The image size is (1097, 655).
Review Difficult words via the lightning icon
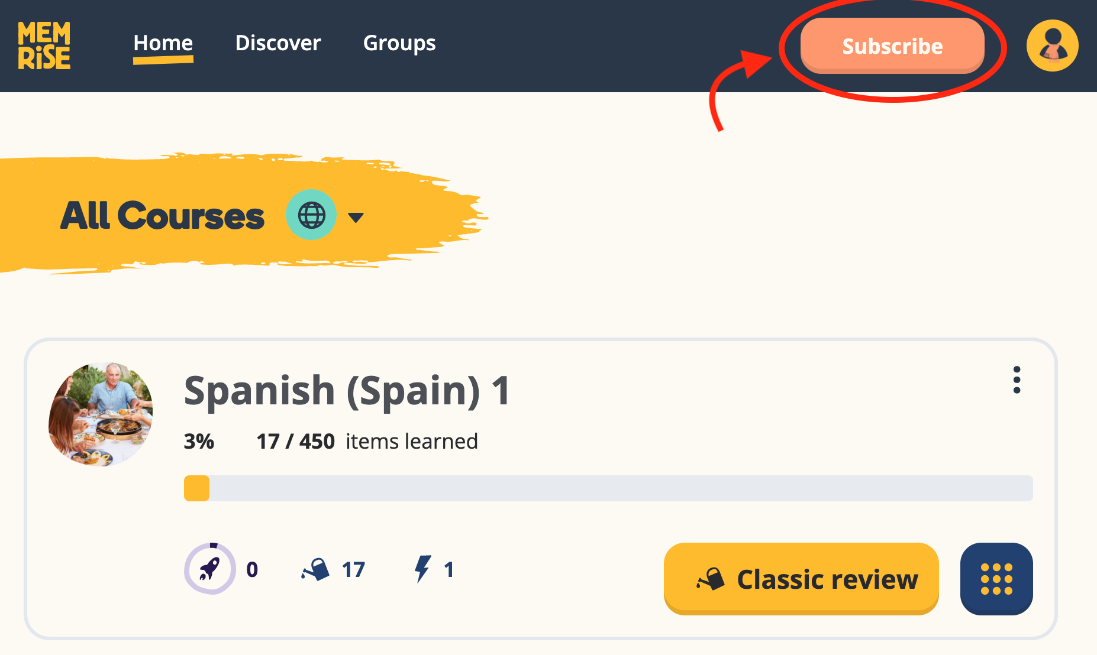[x=422, y=569]
